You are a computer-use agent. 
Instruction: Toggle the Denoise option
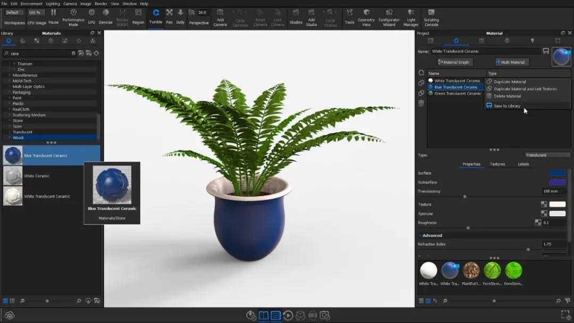tap(105, 16)
